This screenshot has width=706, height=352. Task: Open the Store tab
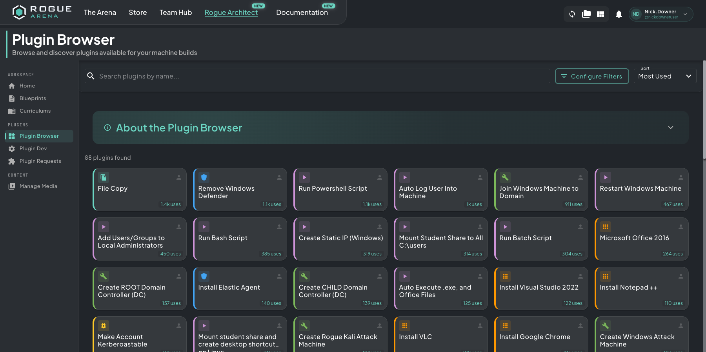[x=138, y=13]
